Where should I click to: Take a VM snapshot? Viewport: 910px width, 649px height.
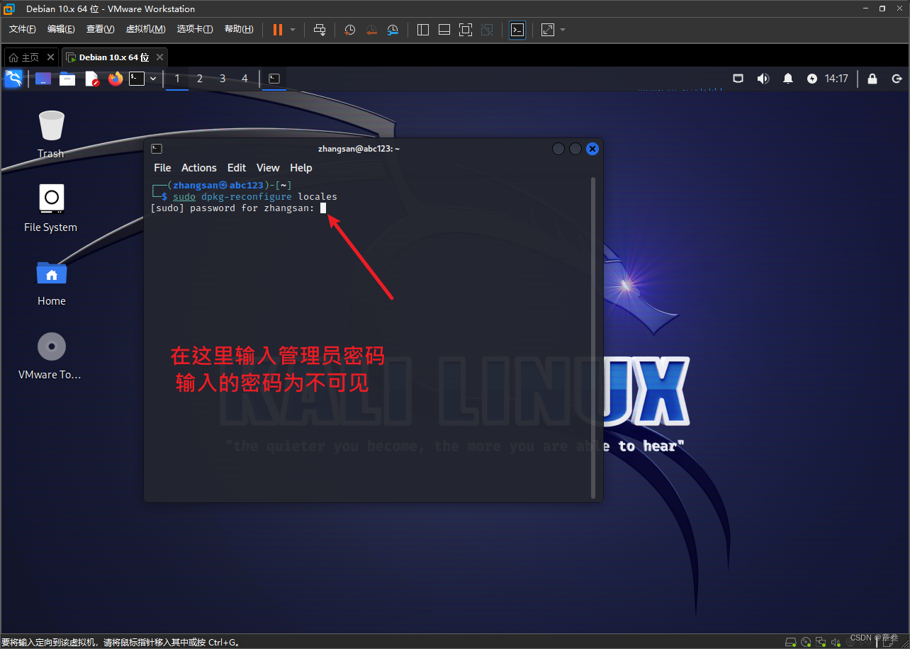click(x=349, y=29)
